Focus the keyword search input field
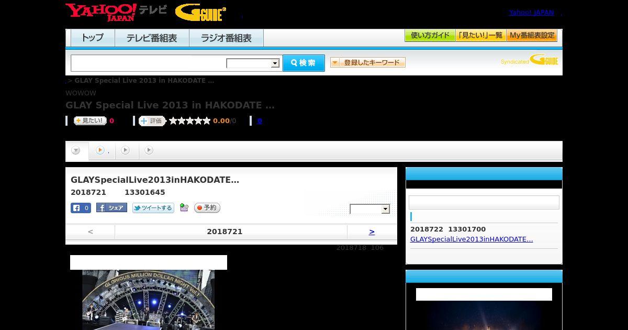This screenshot has width=628, height=330. click(x=148, y=63)
